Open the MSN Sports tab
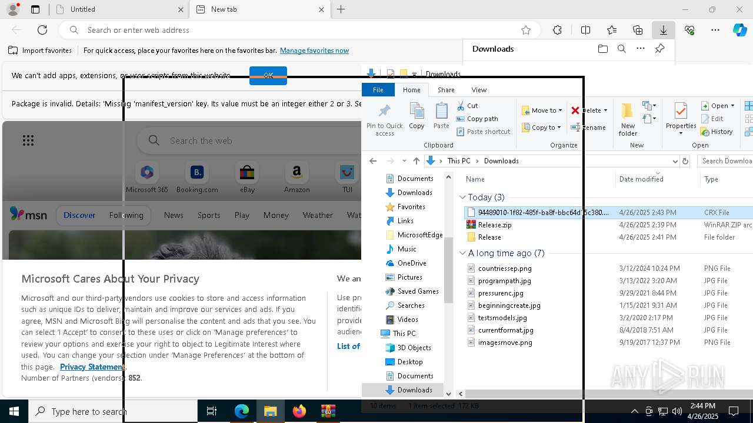753x423 pixels. pos(209,215)
